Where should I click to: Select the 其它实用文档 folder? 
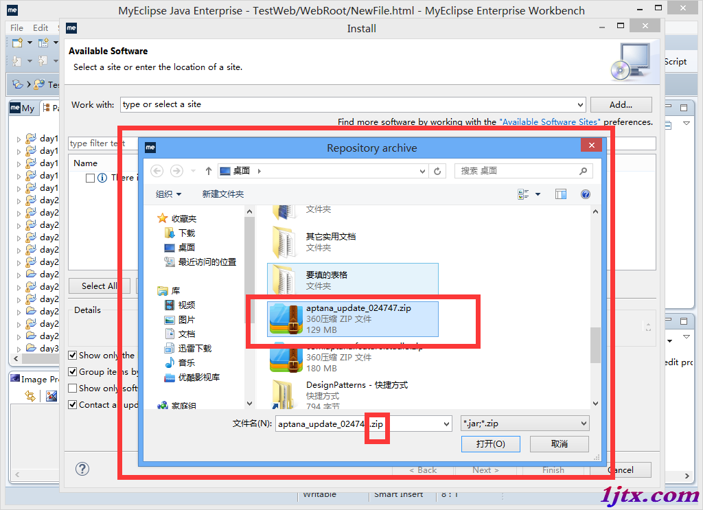click(352, 242)
